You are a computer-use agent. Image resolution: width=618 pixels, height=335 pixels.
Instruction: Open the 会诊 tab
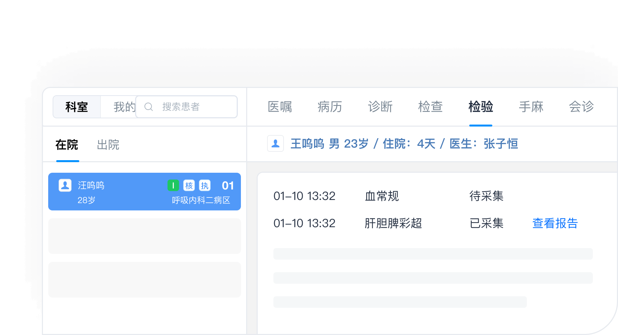(x=581, y=107)
